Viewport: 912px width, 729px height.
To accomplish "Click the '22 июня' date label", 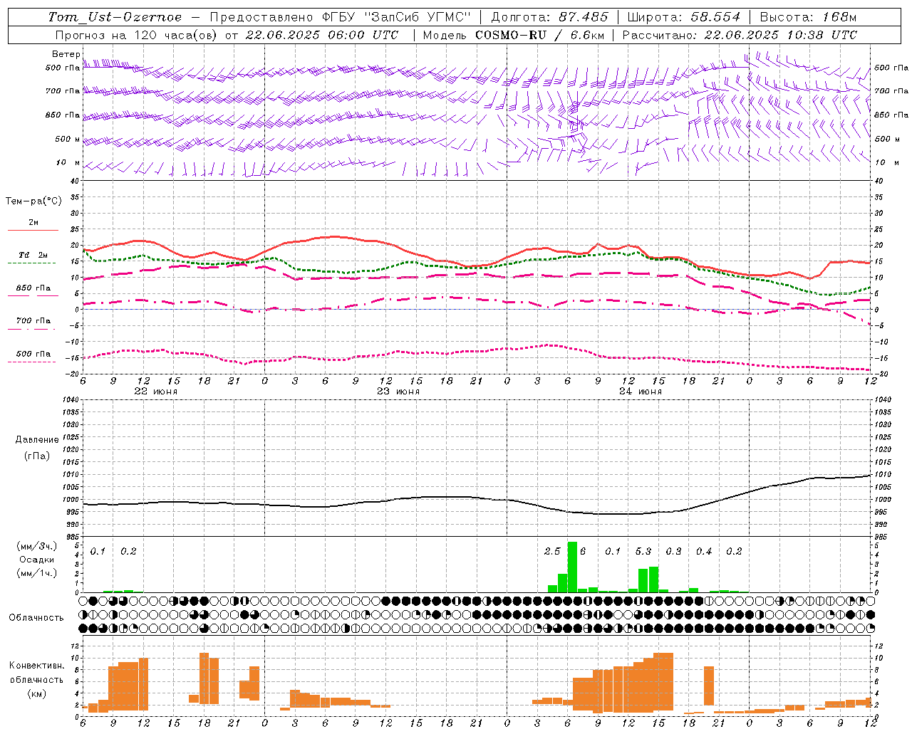I will coord(156,392).
